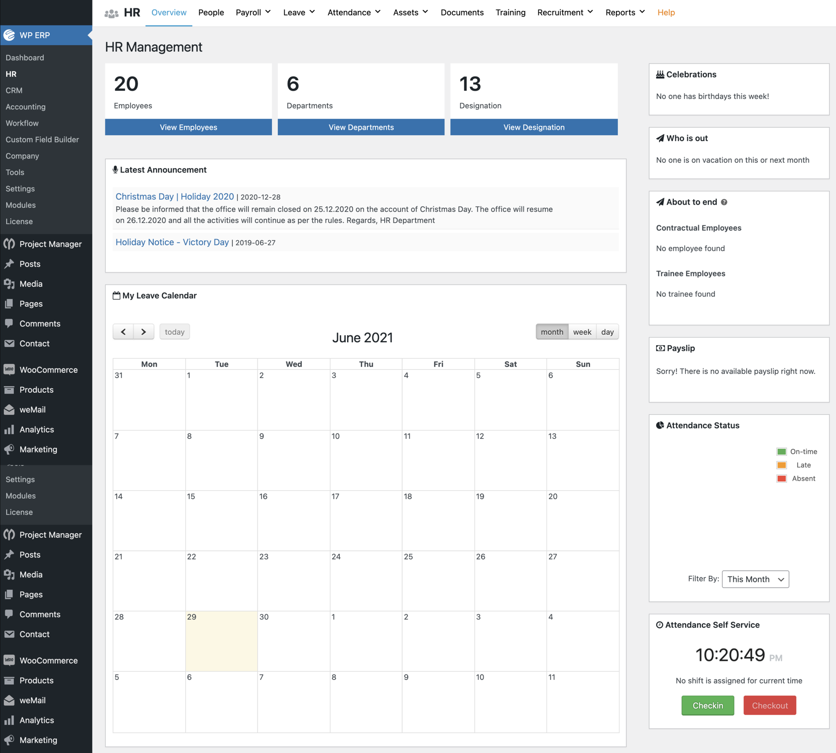The width and height of the screenshot is (836, 753).
Task: Switch calendar to month view
Action: click(552, 332)
